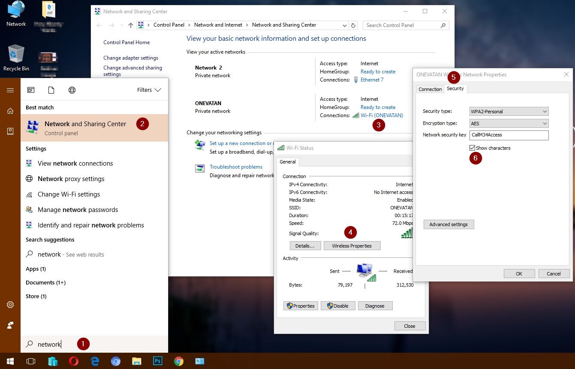The height and width of the screenshot is (369, 575).
Task: Launch Opera from the taskbar
Action: pos(73,361)
